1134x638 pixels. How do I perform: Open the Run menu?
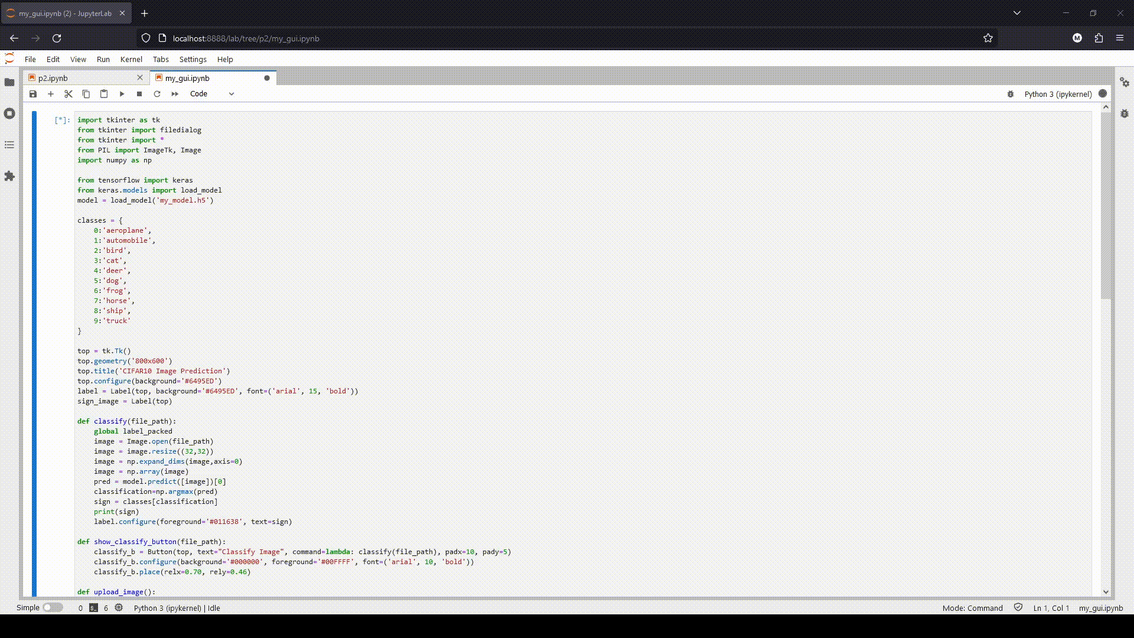(x=103, y=59)
